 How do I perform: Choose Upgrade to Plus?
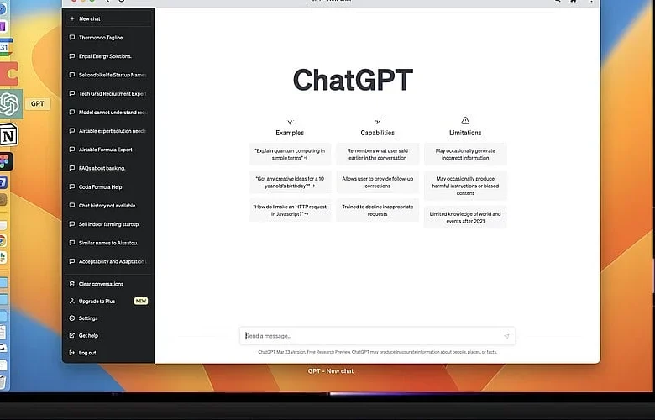coord(108,301)
